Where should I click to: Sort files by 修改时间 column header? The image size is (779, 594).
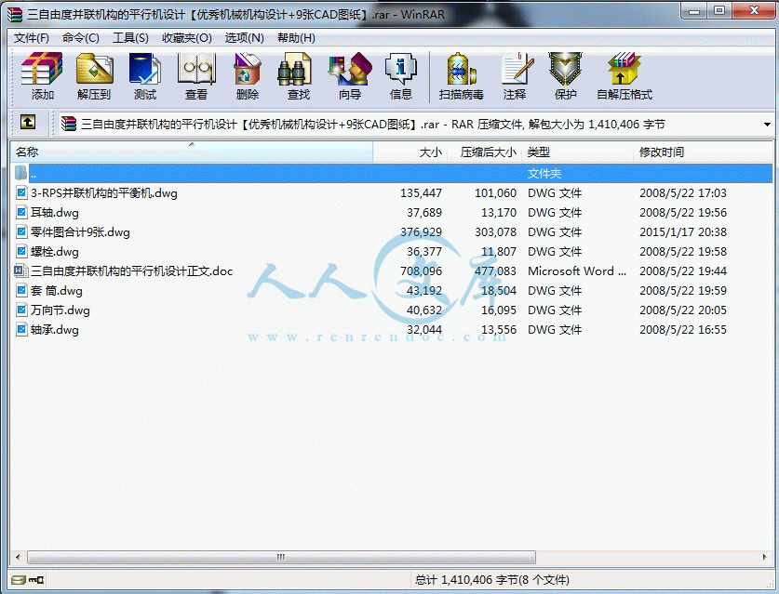coord(703,152)
